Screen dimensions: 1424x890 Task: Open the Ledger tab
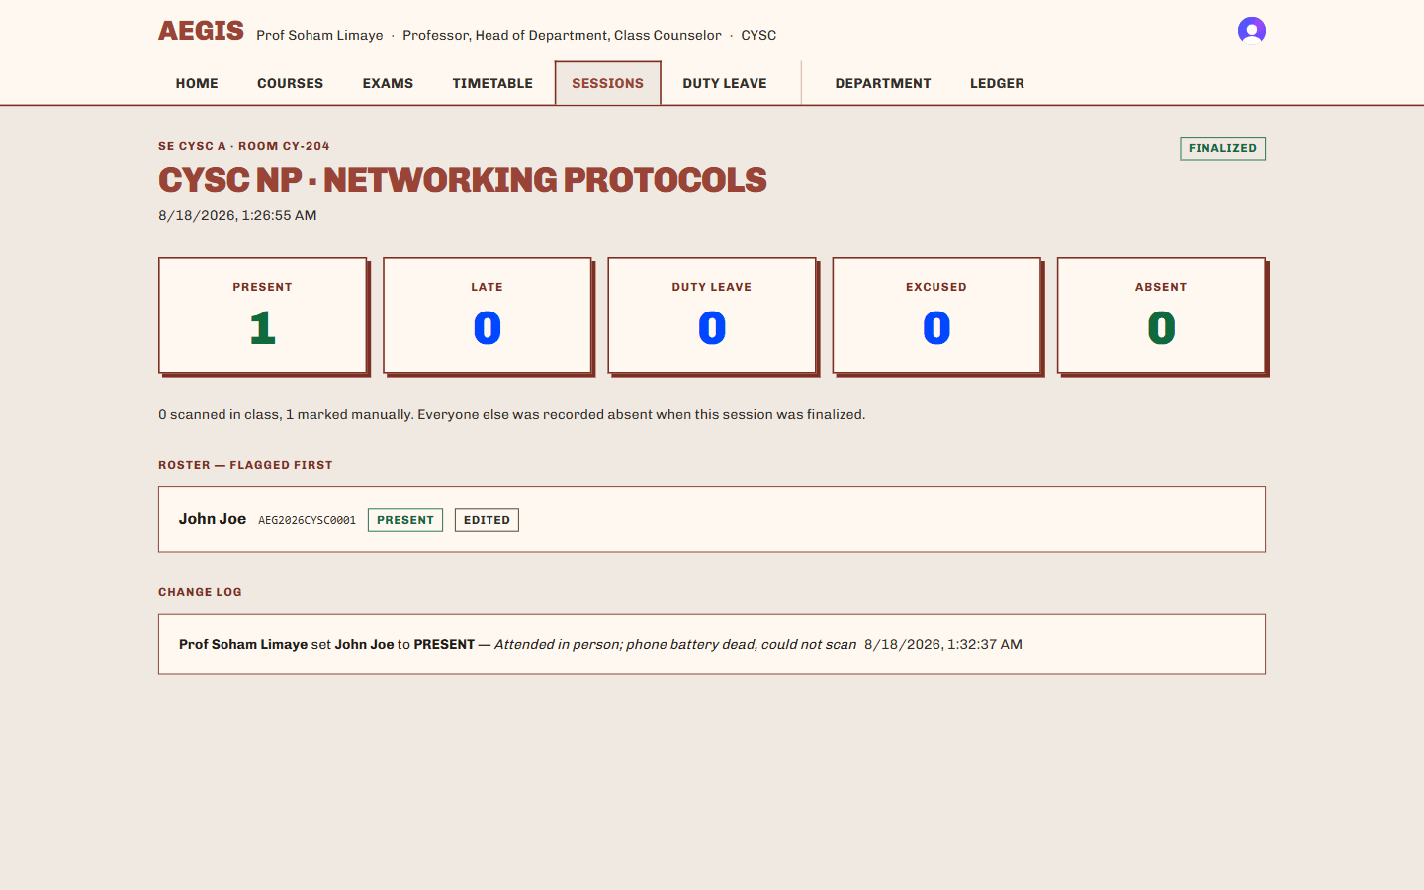coord(997,83)
